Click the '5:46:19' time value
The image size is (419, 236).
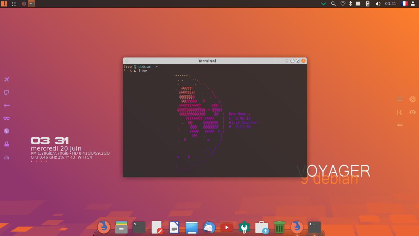point(243,118)
